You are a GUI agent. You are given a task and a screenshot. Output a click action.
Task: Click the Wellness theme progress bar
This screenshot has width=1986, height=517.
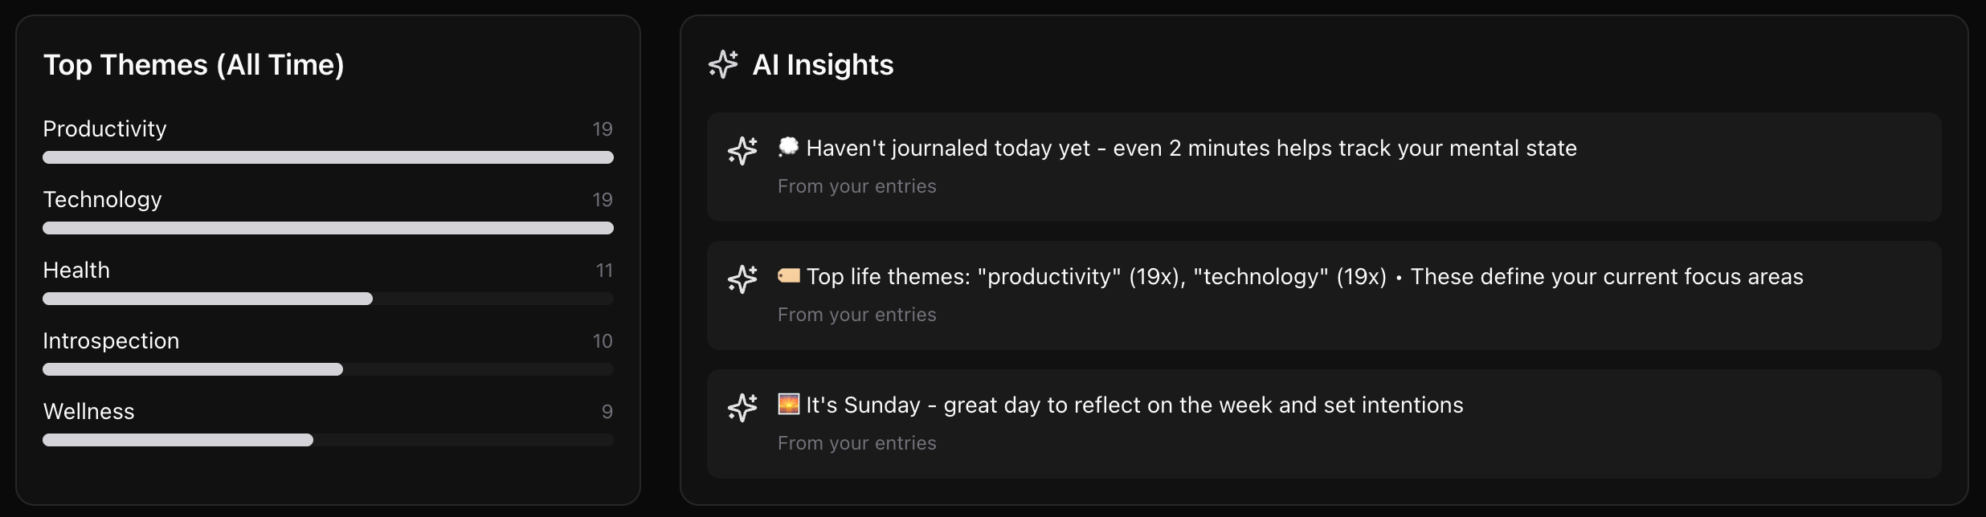328,440
